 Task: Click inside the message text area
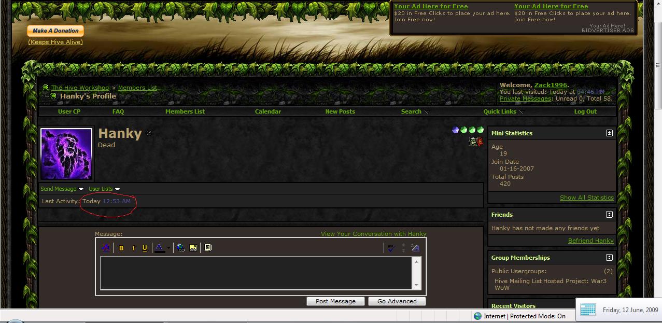coord(257,273)
